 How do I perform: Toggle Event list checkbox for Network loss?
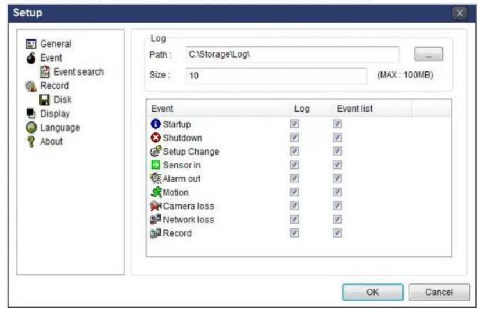tap(337, 220)
